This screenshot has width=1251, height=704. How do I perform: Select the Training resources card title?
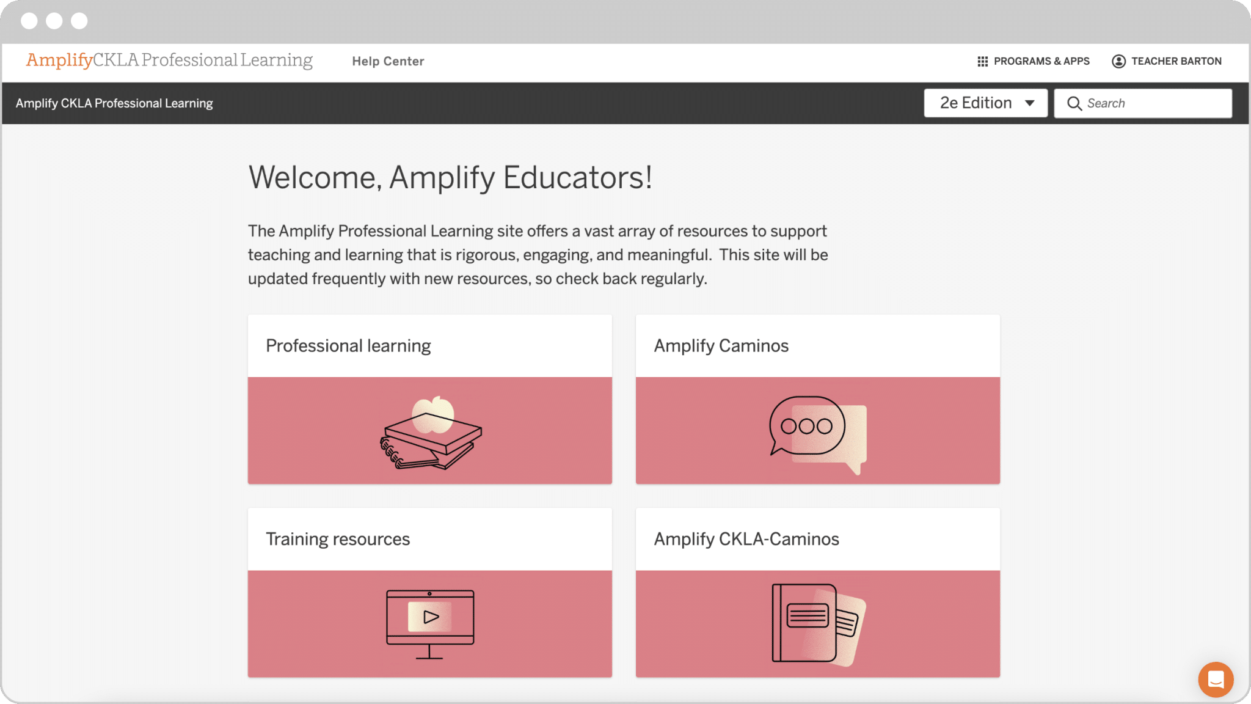tap(337, 538)
